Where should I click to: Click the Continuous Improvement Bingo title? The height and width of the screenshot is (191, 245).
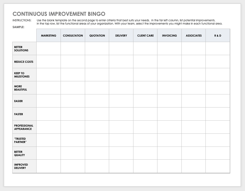pyautogui.click(x=59, y=14)
